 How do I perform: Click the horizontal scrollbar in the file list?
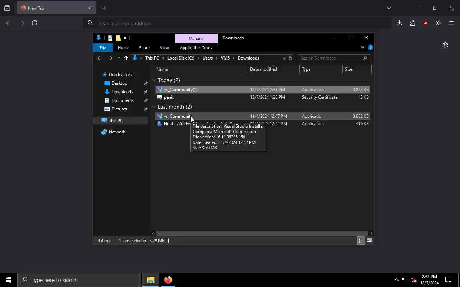262,233
